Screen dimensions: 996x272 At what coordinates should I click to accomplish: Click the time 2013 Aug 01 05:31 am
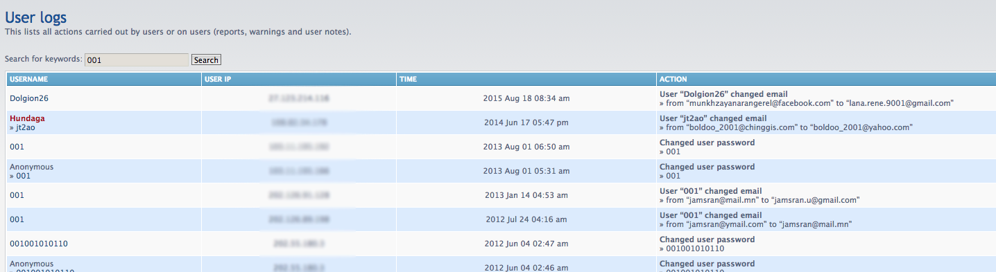point(526,171)
